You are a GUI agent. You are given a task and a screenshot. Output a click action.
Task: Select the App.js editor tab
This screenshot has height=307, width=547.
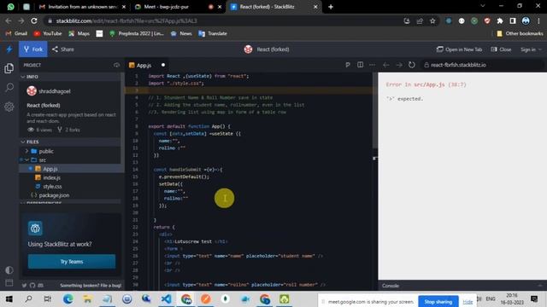pyautogui.click(x=144, y=65)
